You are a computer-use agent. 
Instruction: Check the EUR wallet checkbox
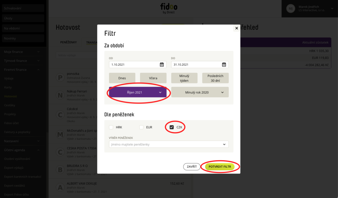point(141,127)
